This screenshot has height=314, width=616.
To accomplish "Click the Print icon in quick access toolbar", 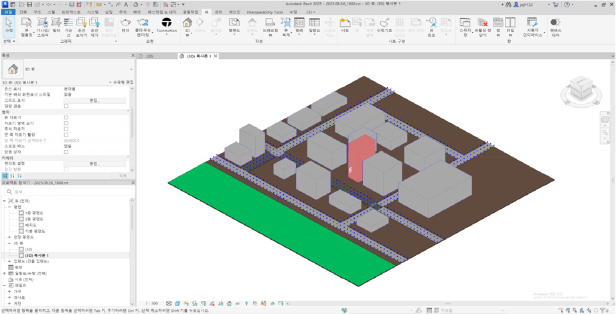I will click(72, 4).
